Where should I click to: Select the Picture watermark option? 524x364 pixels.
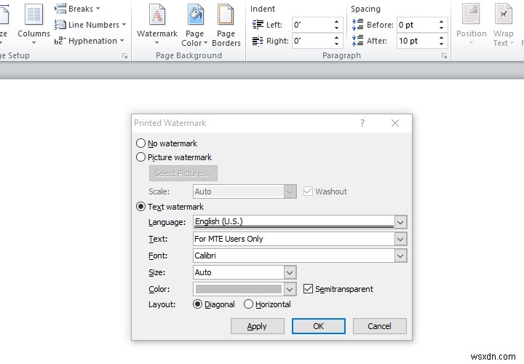(141, 157)
